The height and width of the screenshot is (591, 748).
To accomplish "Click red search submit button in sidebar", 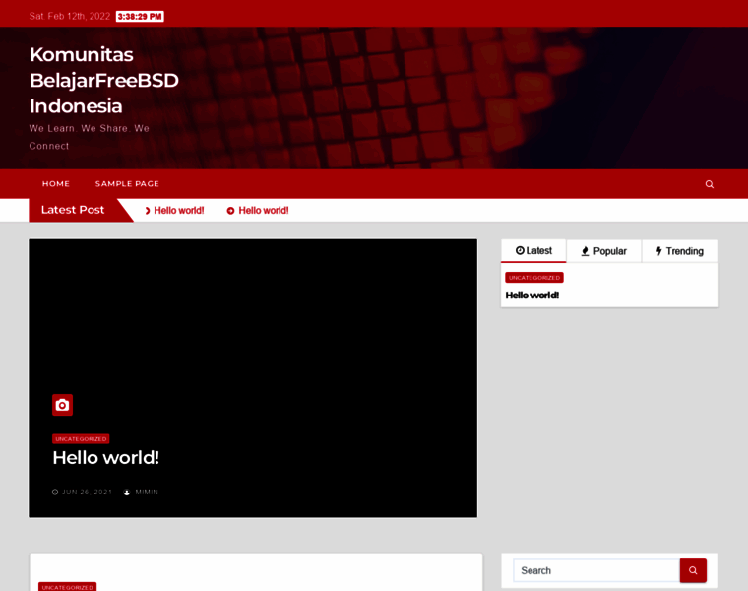I will pos(693,570).
